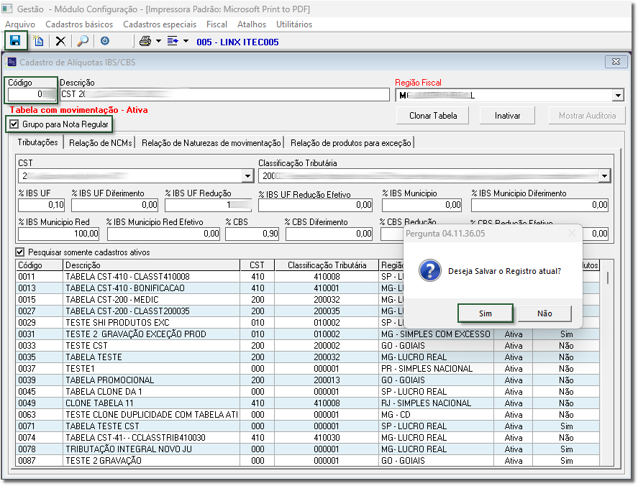Click the blue power exit icon
The width and height of the screenshot is (638, 486).
[x=106, y=41]
